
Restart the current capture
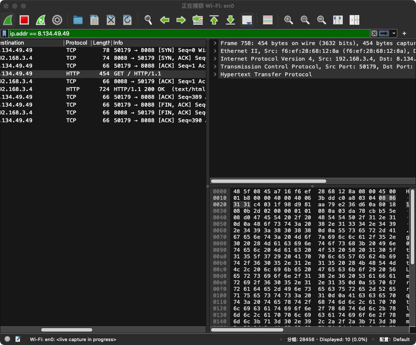point(41,20)
